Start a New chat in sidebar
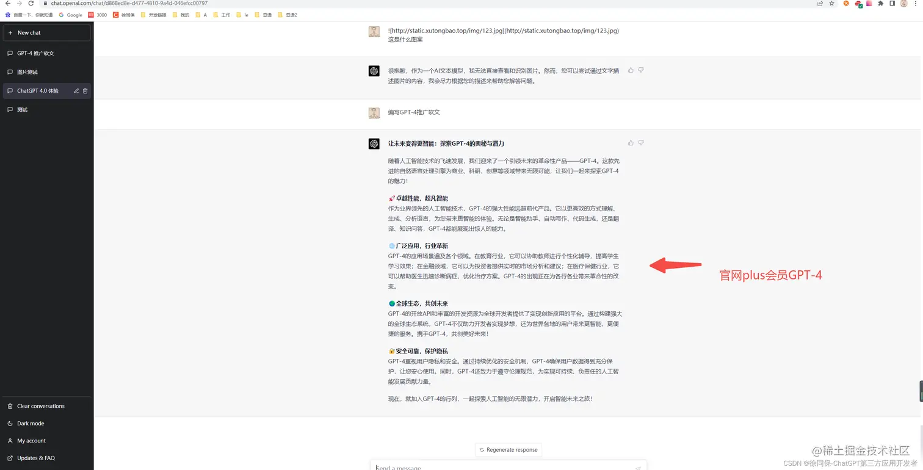Viewport: 923px width, 470px height. [47, 33]
